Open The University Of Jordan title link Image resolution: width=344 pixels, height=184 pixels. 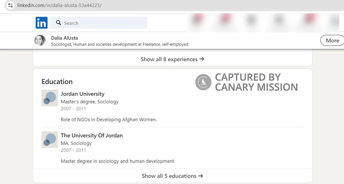click(x=92, y=136)
